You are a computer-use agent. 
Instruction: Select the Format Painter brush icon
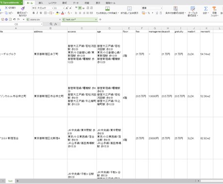pos(23,8)
